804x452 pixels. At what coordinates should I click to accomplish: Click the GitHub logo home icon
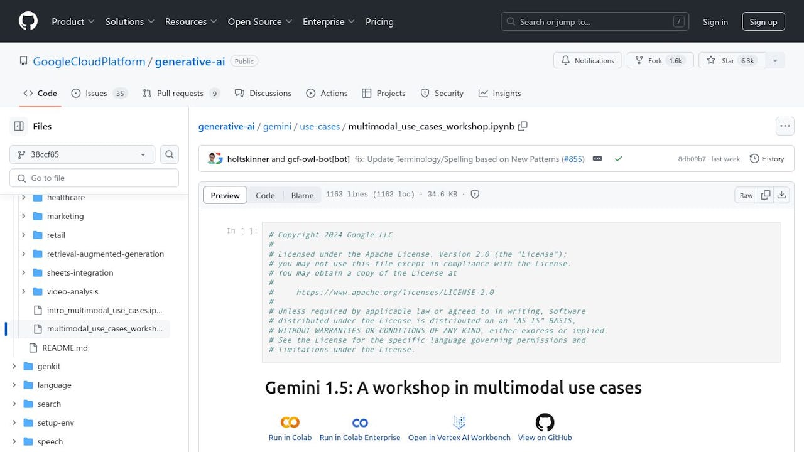pyautogui.click(x=28, y=21)
